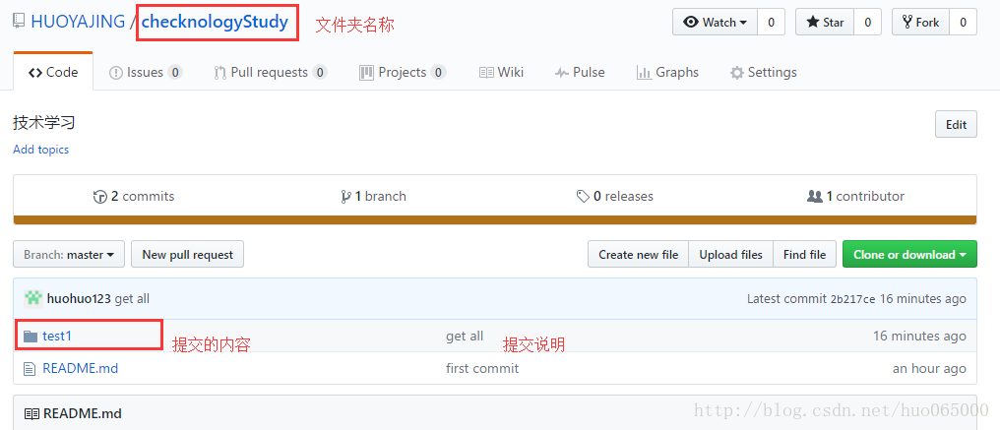Open the Issues tab
The image size is (1000, 430).
click(146, 72)
